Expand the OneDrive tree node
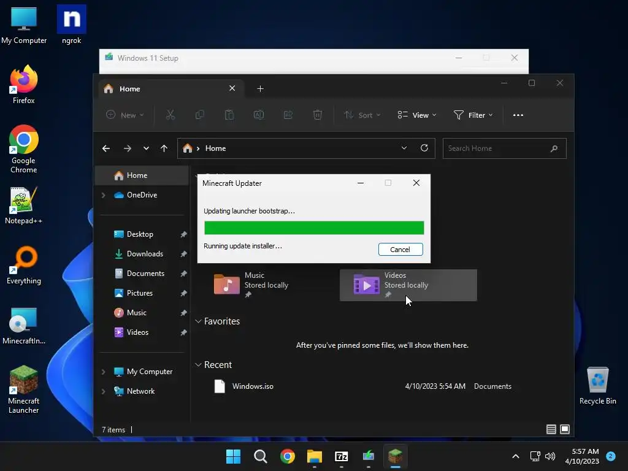Image resolution: width=628 pixels, height=471 pixels. 103,195
